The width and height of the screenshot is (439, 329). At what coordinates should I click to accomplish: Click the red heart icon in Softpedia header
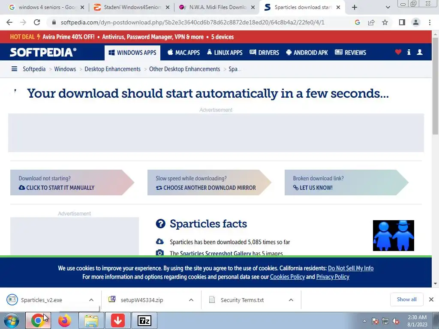tap(398, 52)
